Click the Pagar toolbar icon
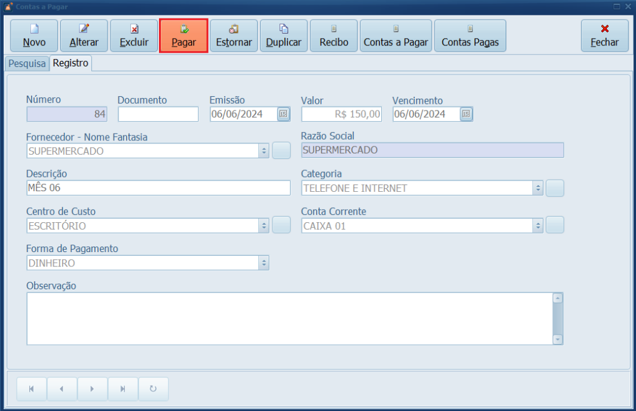Viewport: 636px width, 411px height. pos(183,35)
